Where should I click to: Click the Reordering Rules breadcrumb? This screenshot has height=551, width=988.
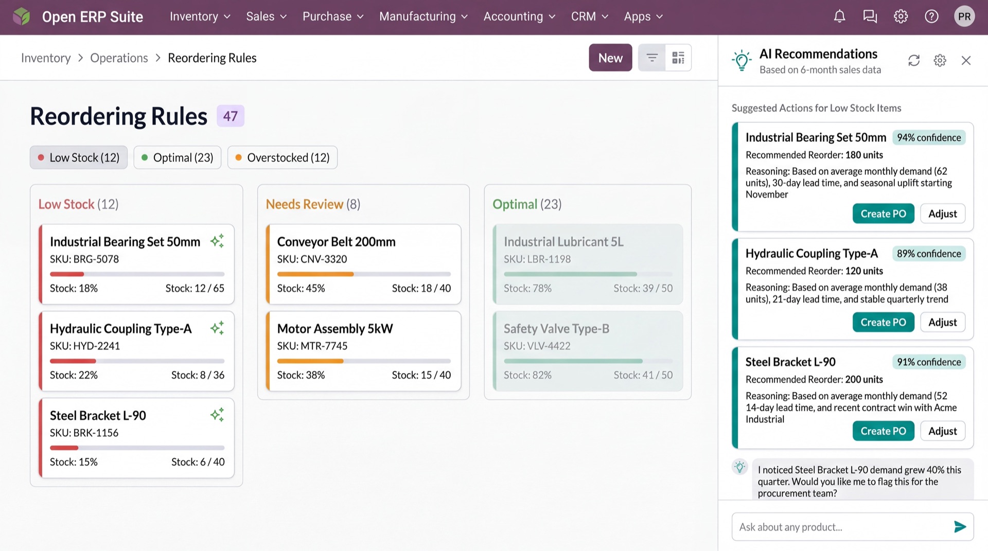[212, 58]
